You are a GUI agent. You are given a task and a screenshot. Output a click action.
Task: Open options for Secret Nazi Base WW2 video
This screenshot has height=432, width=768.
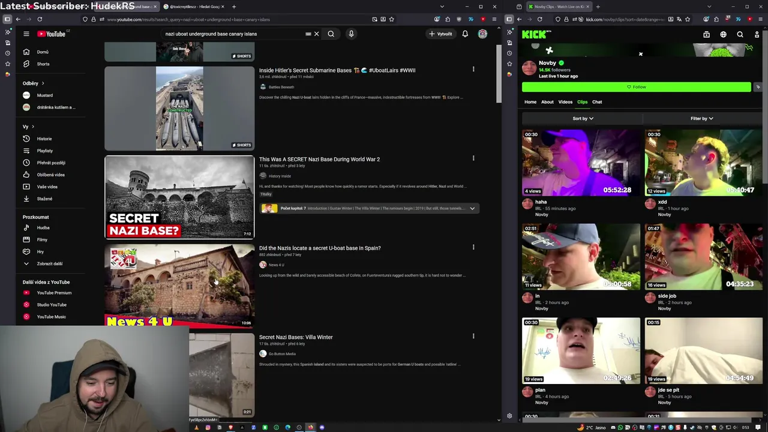(473, 158)
